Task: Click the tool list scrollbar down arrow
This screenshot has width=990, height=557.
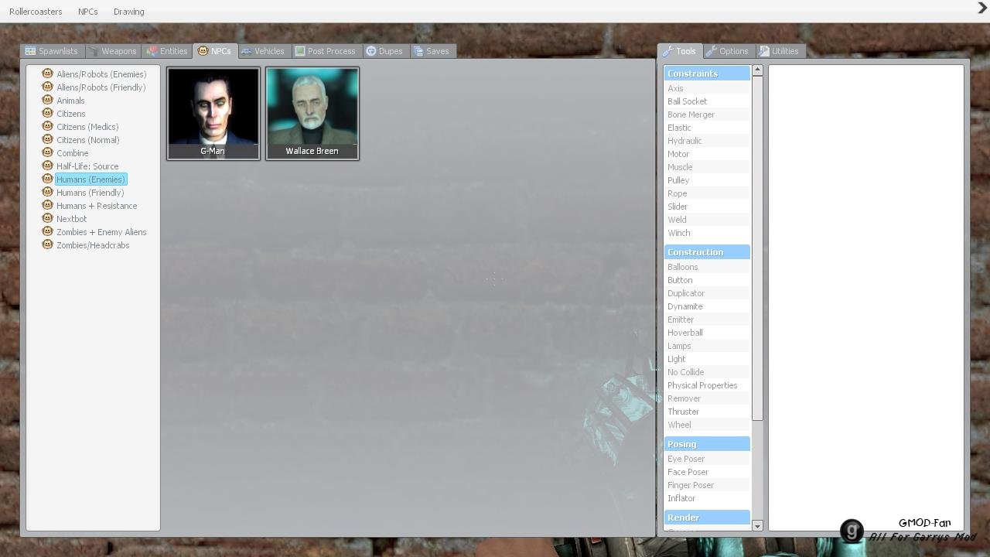Action: click(757, 526)
